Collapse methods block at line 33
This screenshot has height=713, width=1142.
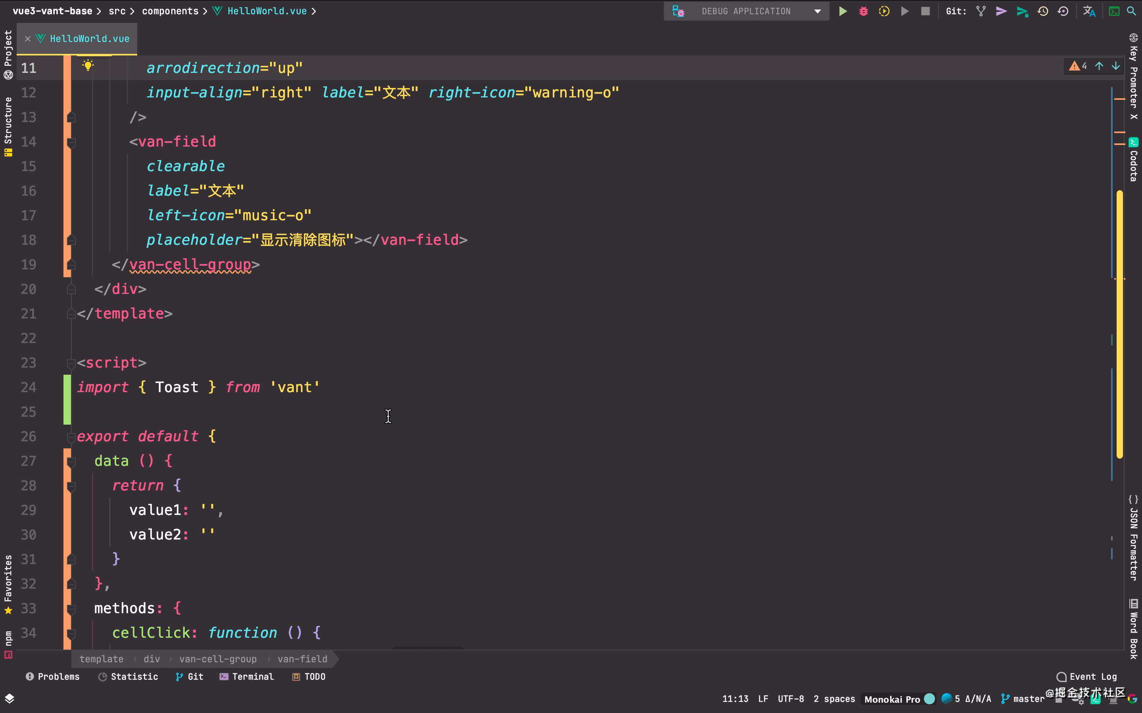(71, 609)
